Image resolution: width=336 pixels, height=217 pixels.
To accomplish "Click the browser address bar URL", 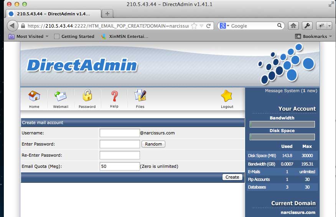I will tap(108, 26).
